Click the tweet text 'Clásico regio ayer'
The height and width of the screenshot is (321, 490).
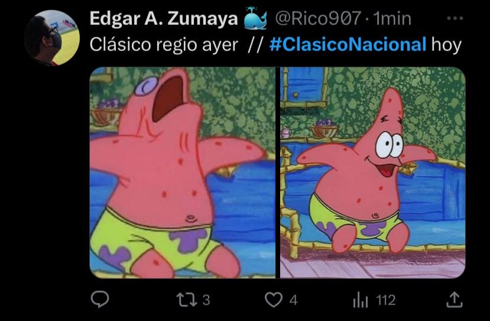pos(164,44)
